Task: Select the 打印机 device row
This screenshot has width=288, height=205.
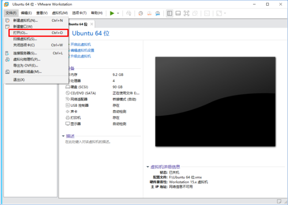Action: click(103, 118)
